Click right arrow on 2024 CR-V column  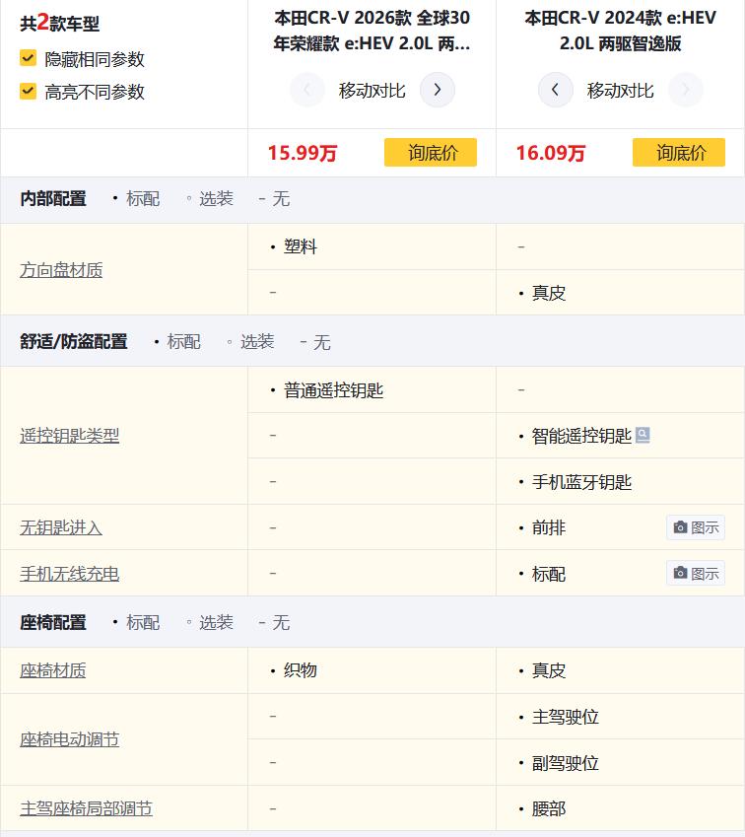coord(686,90)
